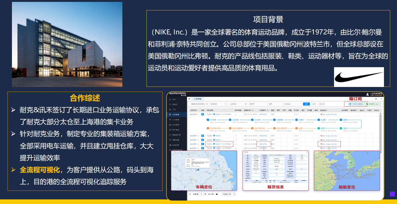Click the 箱号 input field

[275, 104]
